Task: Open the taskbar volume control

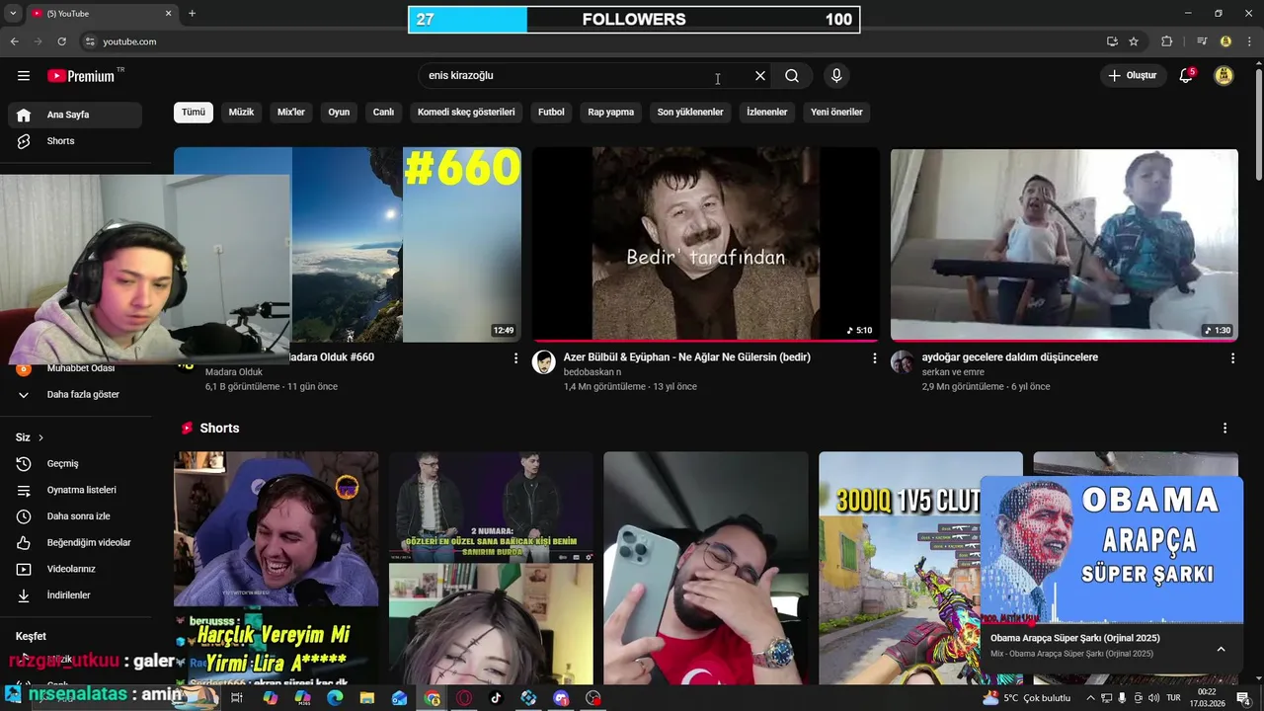Action: pyautogui.click(x=1153, y=698)
